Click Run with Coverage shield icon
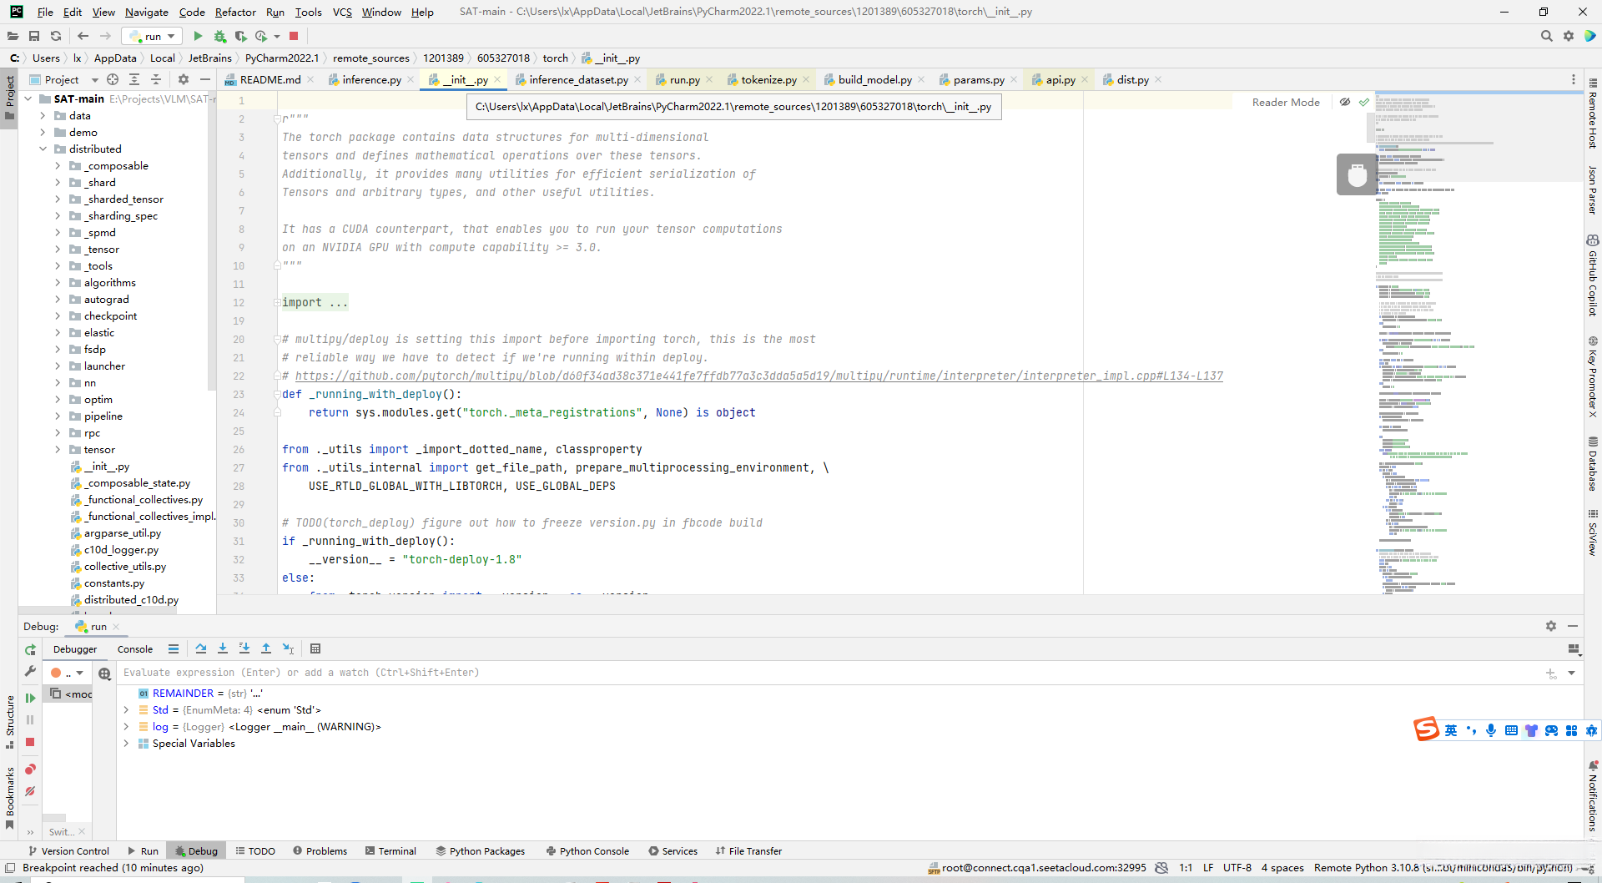Viewport: 1602px width, 883px height. (x=240, y=36)
